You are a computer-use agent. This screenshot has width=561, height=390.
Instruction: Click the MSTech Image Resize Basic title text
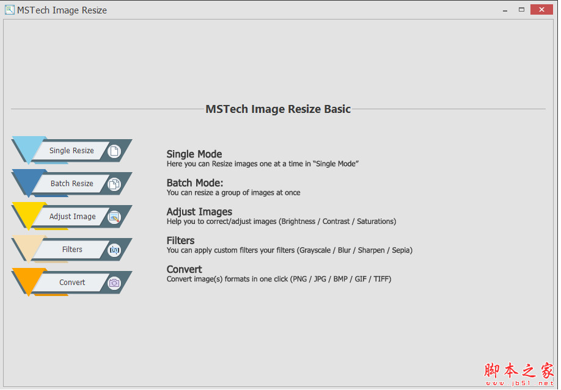click(x=278, y=109)
